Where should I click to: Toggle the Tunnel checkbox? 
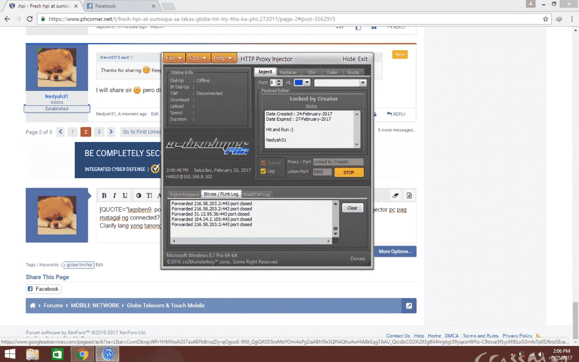[x=263, y=163]
